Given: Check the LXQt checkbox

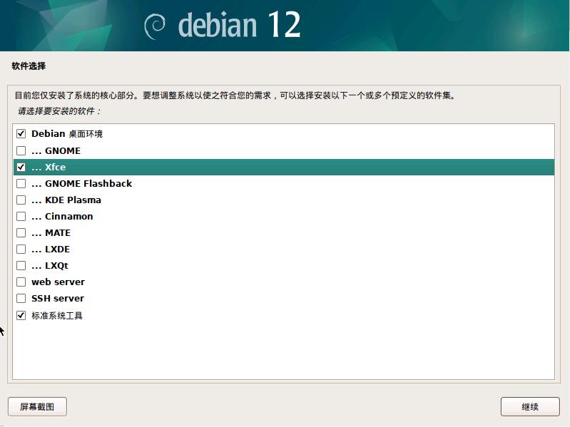Looking at the screenshot, I should click(21, 265).
